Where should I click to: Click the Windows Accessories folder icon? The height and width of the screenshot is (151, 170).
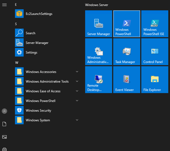19,72
